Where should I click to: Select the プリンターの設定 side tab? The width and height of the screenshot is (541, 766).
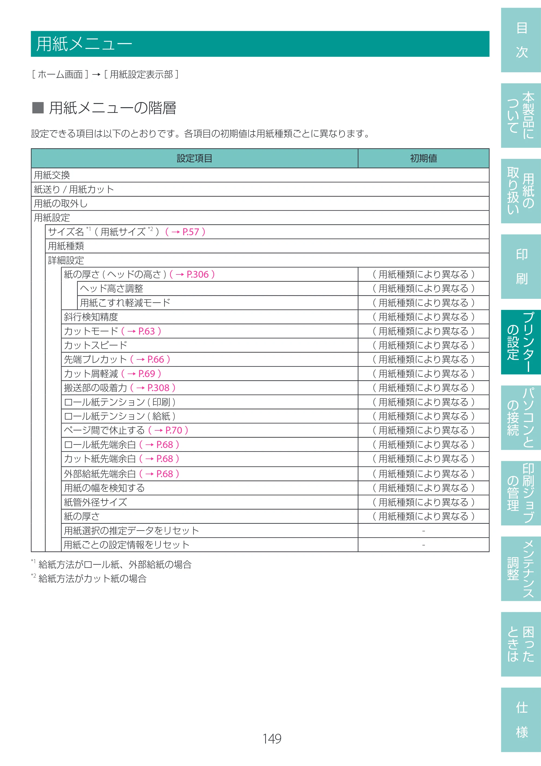pos(521,342)
